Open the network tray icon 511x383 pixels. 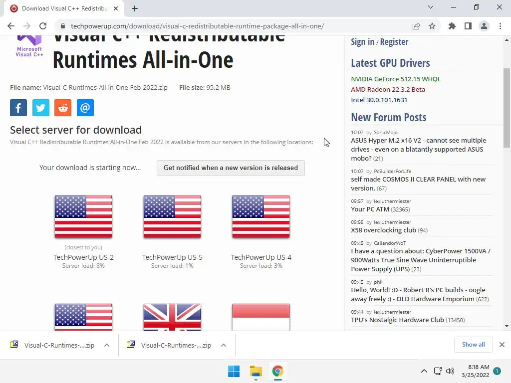coord(438,371)
